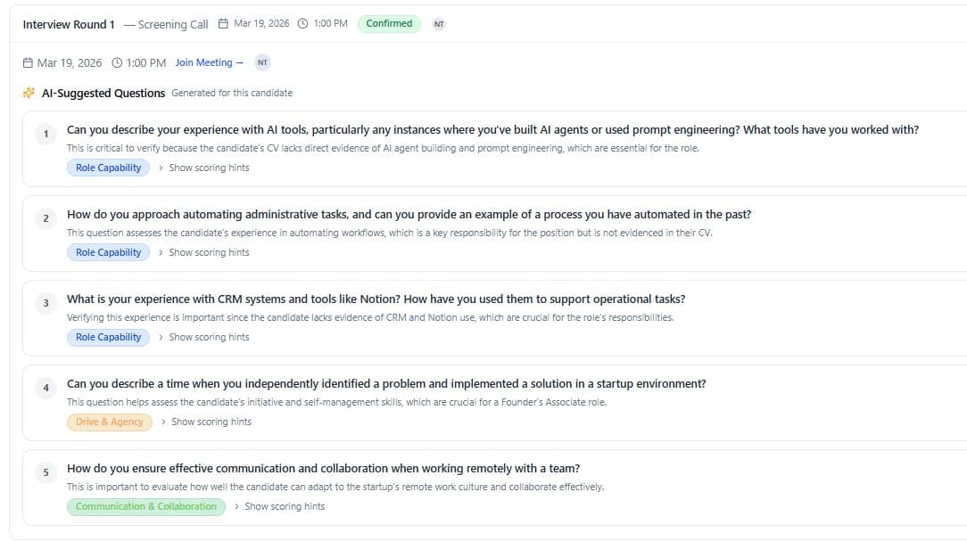967x541 pixels.
Task: Show scoring hints for question 5
Action: [x=284, y=506]
